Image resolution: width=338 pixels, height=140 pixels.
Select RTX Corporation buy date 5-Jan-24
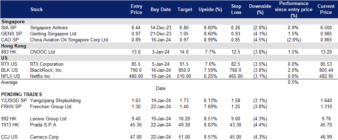[161, 64]
